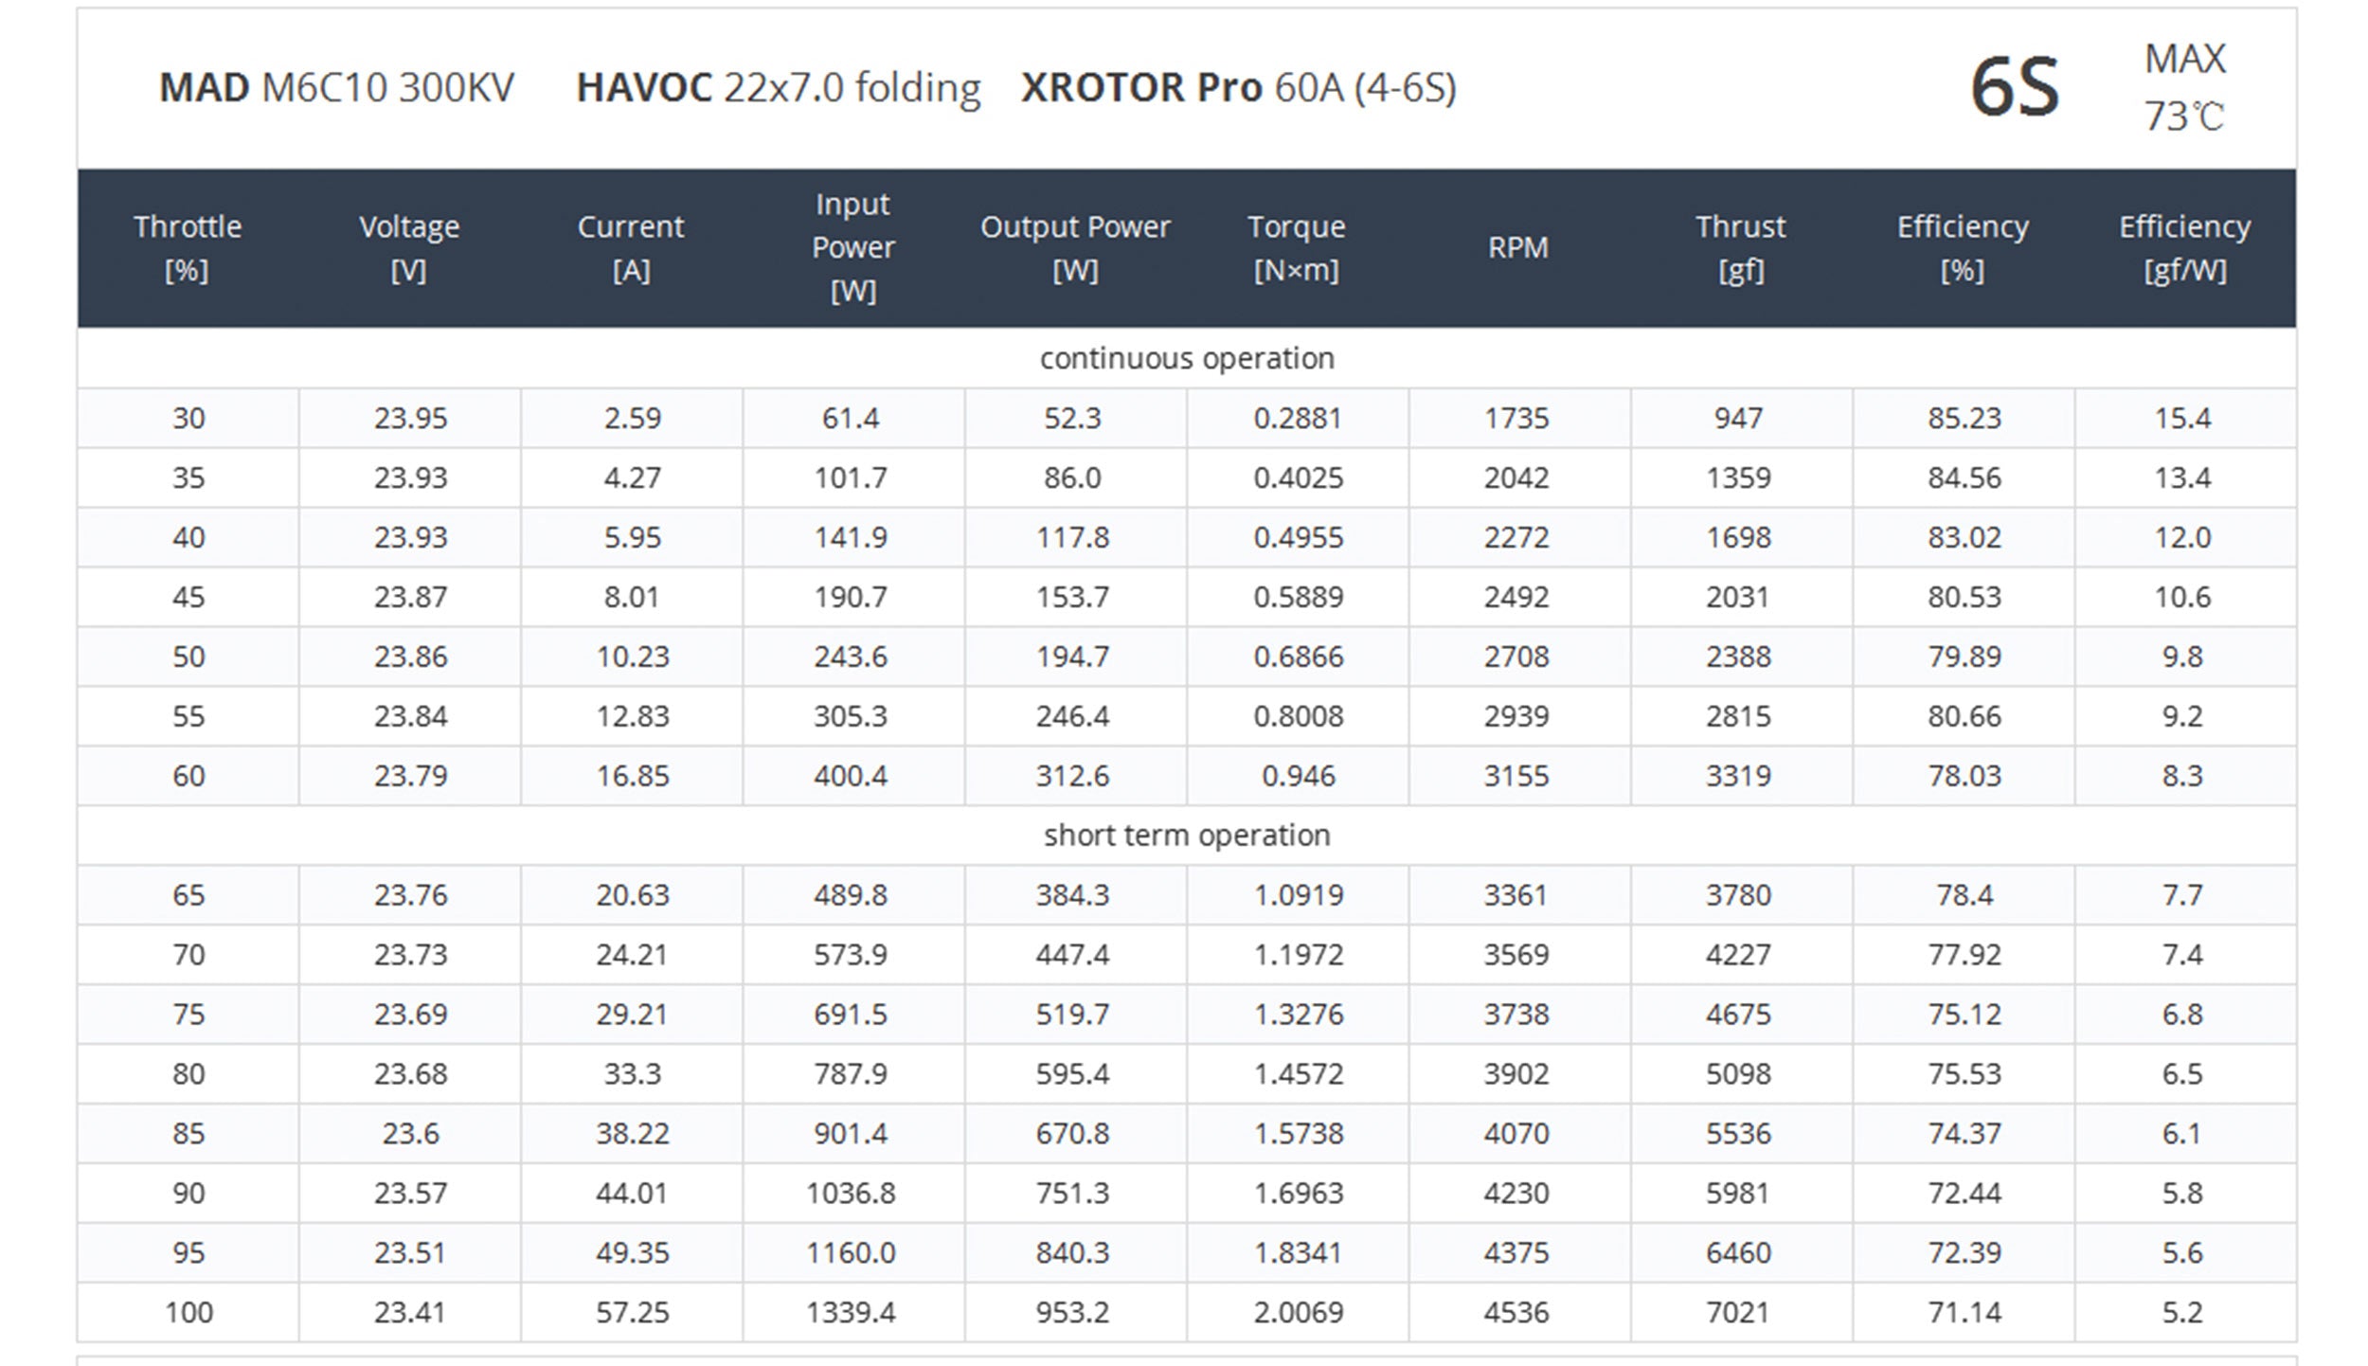
Task: Click the Output Power [W] header
Action: point(1075,248)
